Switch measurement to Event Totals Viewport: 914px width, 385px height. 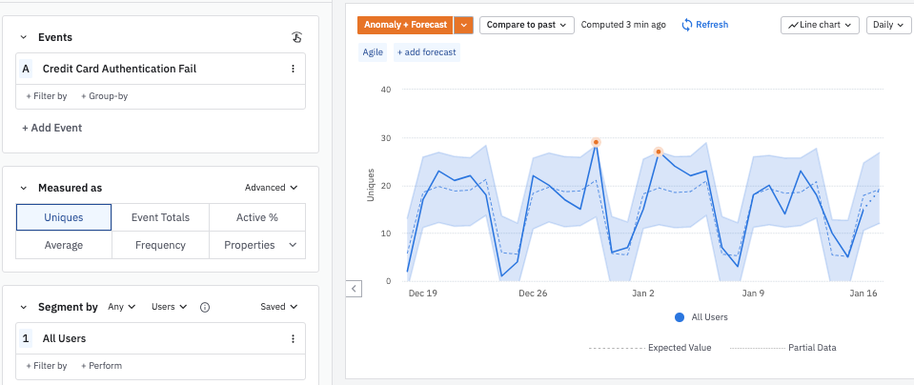point(160,217)
